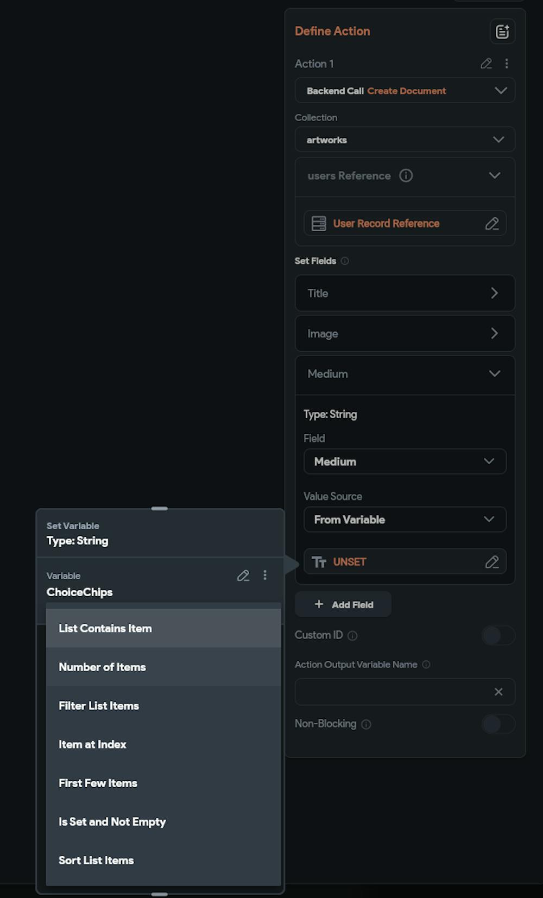Viewport: 543px width, 898px height.
Task: Turn on the Non-Blocking switch
Action: [498, 724]
